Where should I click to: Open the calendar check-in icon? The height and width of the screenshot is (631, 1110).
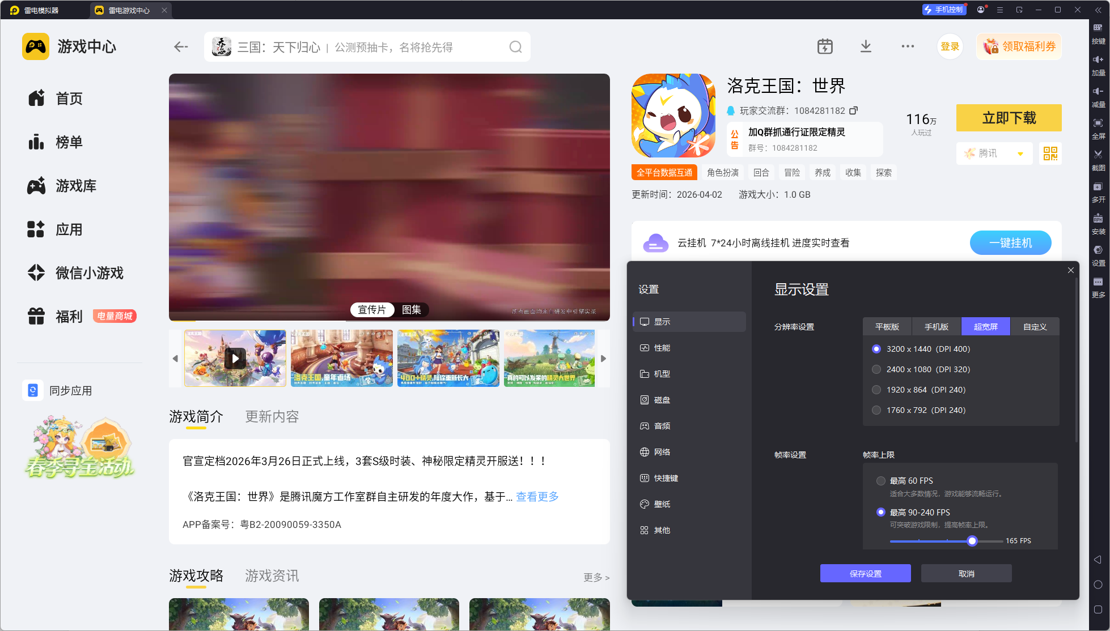[x=825, y=46]
